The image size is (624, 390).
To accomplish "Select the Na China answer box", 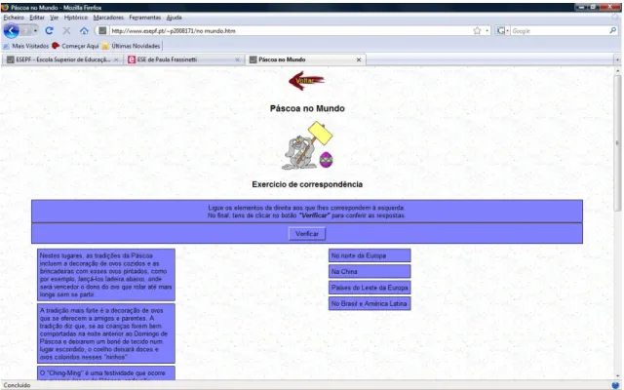I will [370, 272].
